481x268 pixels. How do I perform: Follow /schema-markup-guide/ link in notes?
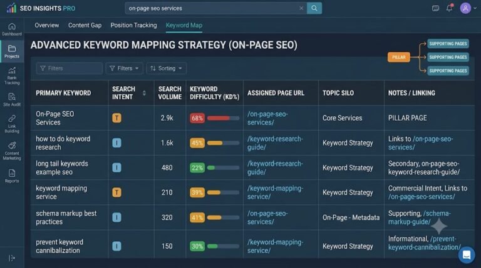(420, 217)
